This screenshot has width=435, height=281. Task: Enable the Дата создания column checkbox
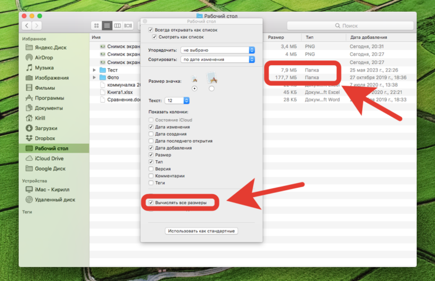151,134
